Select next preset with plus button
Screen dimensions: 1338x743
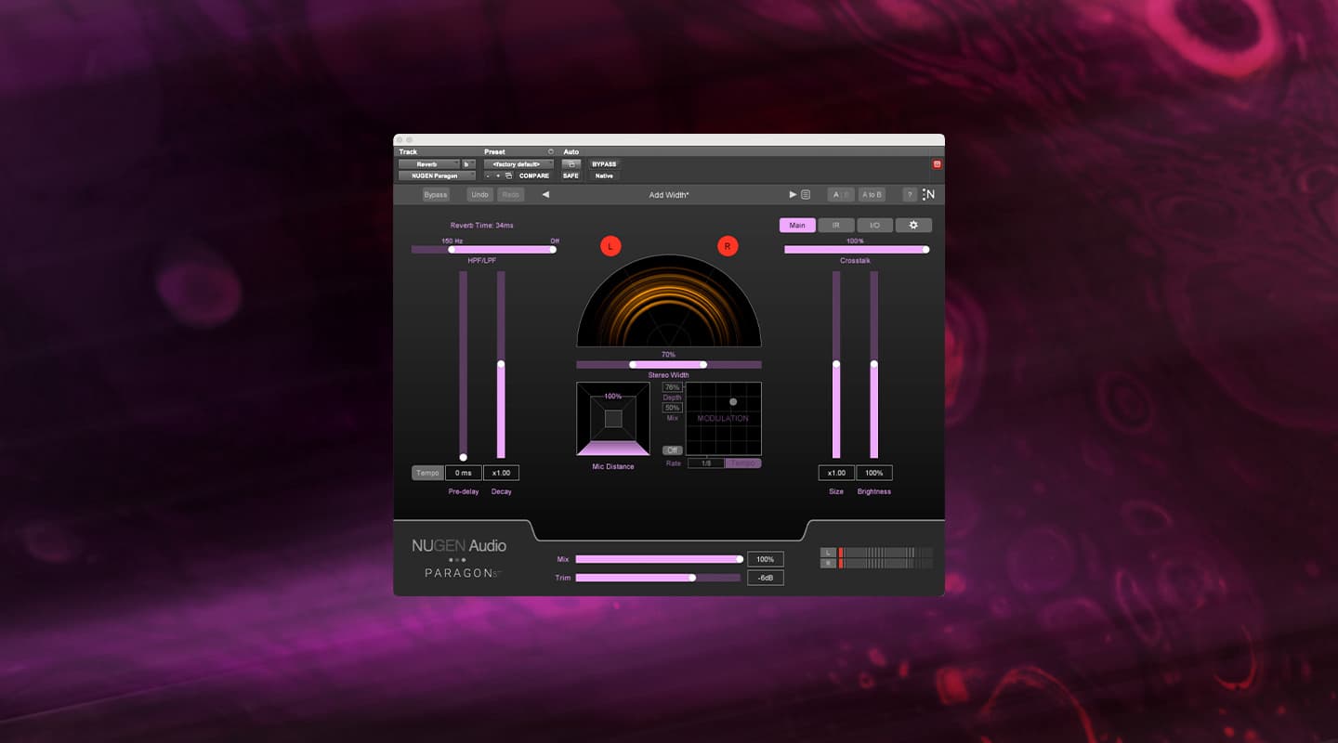498,176
